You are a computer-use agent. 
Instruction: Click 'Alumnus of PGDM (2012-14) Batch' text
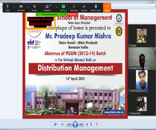pyautogui.click(x=75, y=53)
